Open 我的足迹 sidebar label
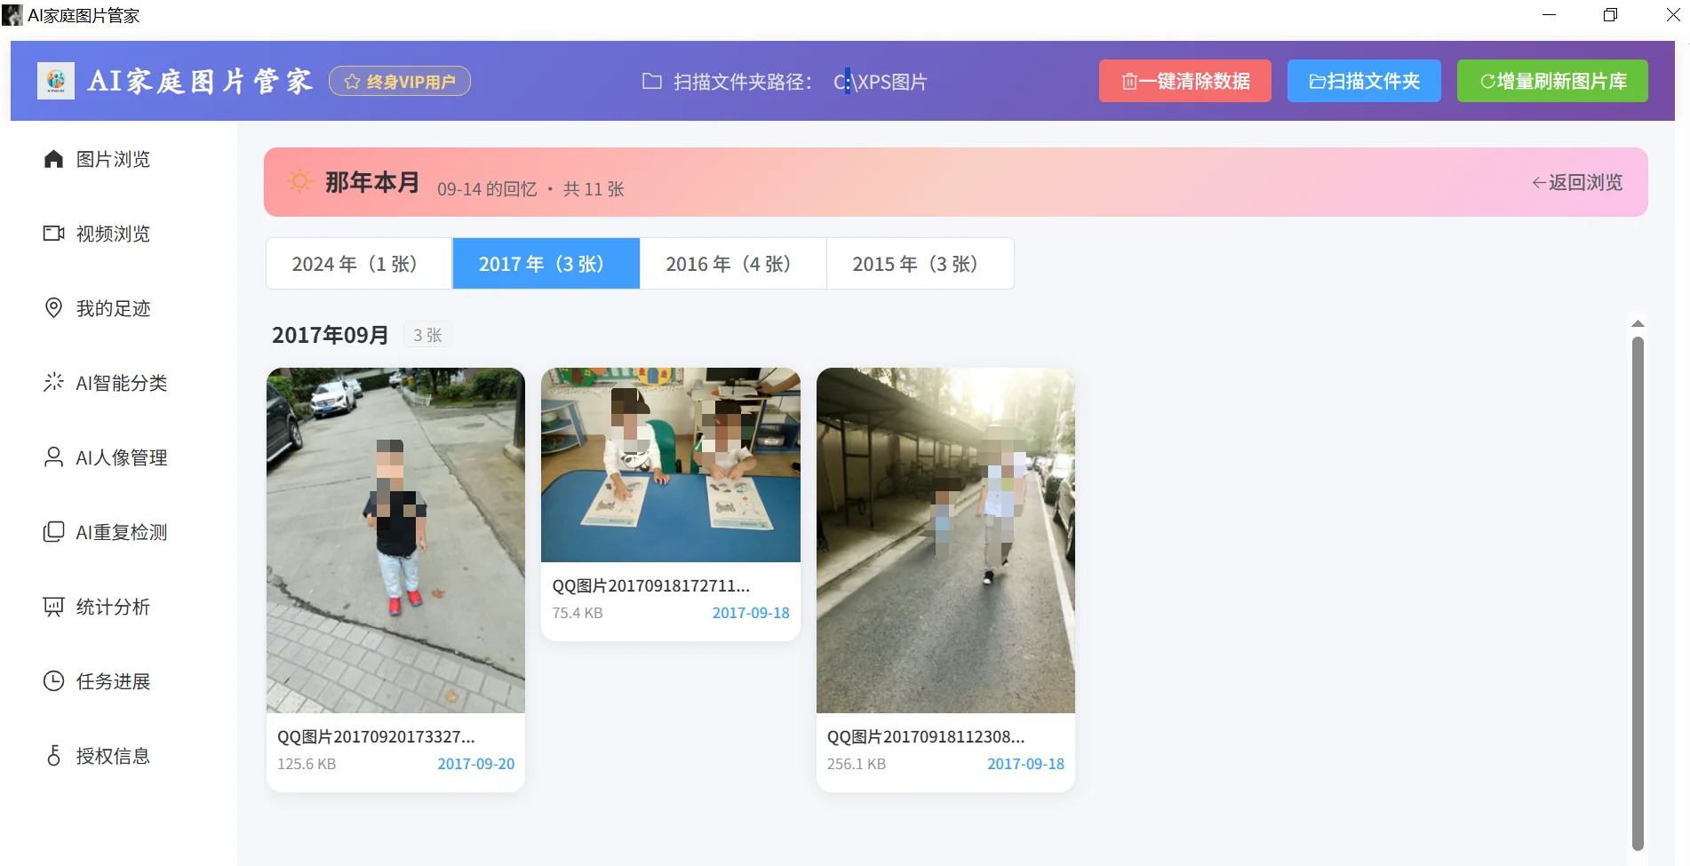This screenshot has height=866, width=1690. [113, 308]
